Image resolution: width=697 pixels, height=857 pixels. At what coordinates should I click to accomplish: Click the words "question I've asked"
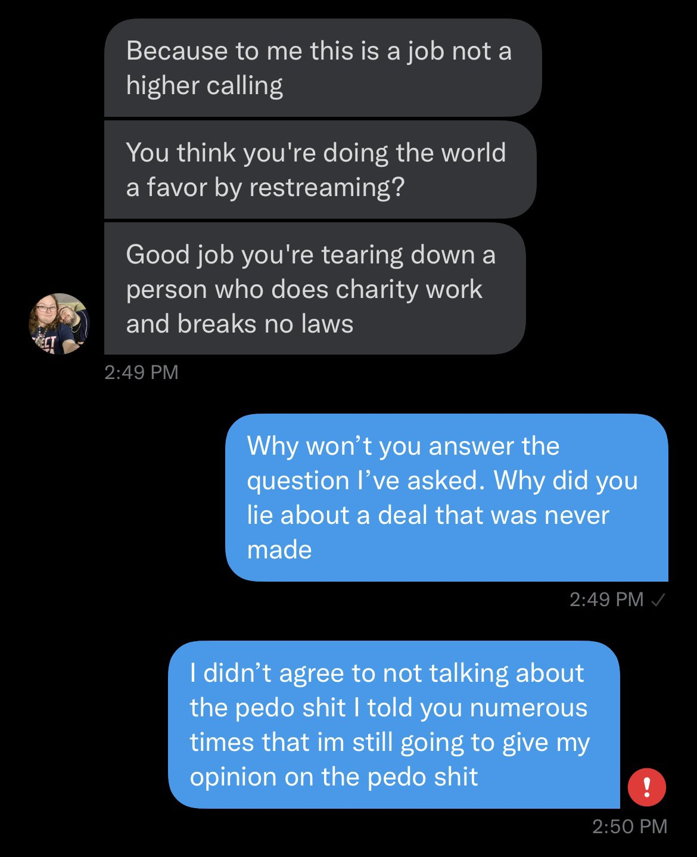(366, 482)
